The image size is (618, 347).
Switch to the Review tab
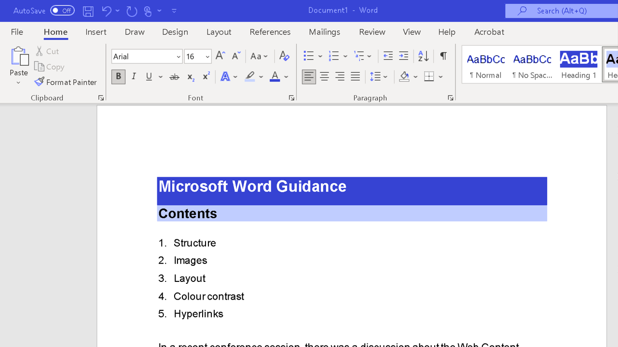372,32
